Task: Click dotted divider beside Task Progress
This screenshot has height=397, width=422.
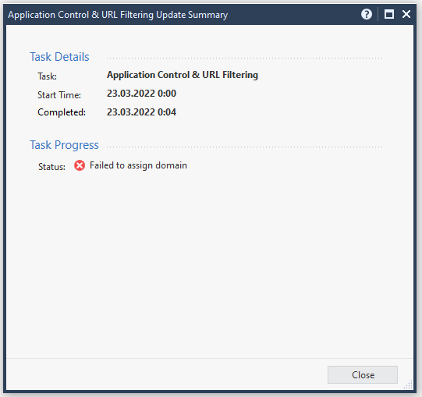Action: tap(245, 147)
